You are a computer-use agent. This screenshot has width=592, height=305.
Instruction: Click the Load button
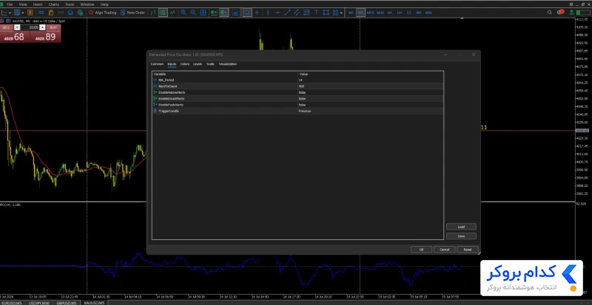coord(461,227)
